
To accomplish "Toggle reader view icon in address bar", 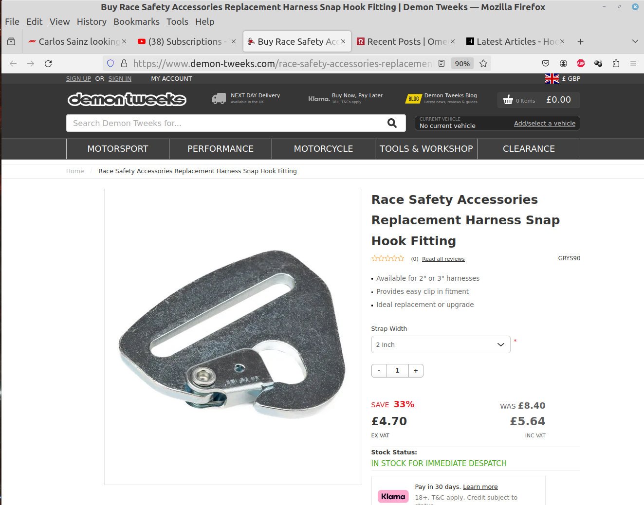I will tap(442, 63).
